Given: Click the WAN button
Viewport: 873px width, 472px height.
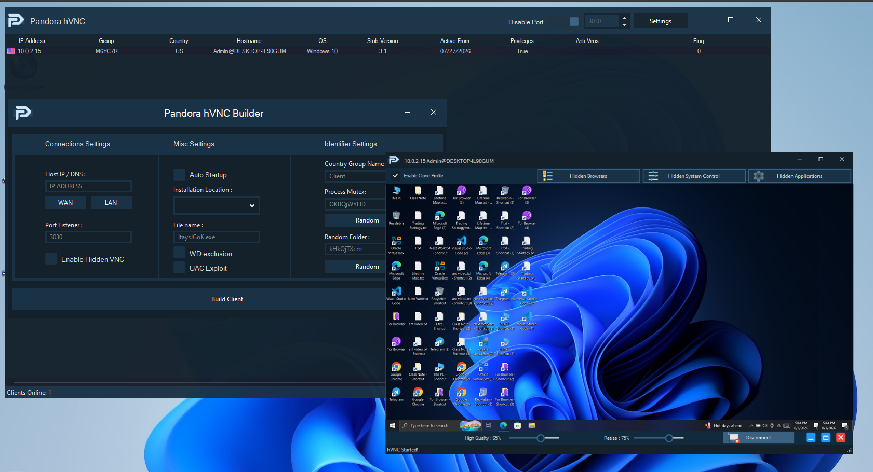Looking at the screenshot, I should pos(65,203).
